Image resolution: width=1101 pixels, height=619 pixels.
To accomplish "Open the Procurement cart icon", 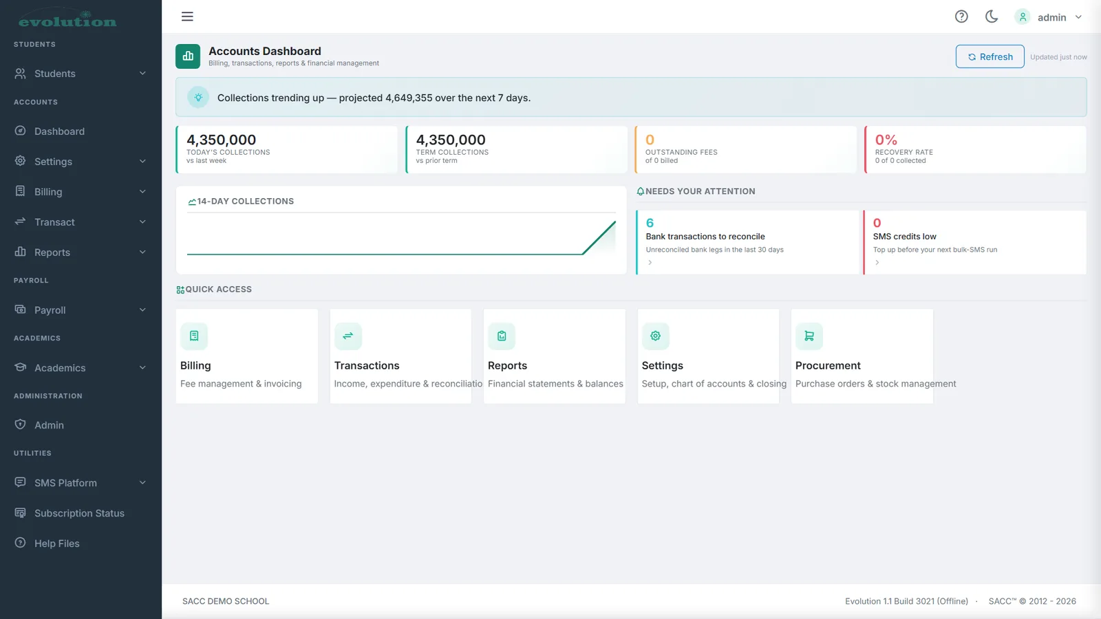I will (809, 336).
